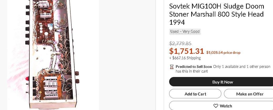Click the heart icon on Watch
273x110 pixels.
[216, 106]
